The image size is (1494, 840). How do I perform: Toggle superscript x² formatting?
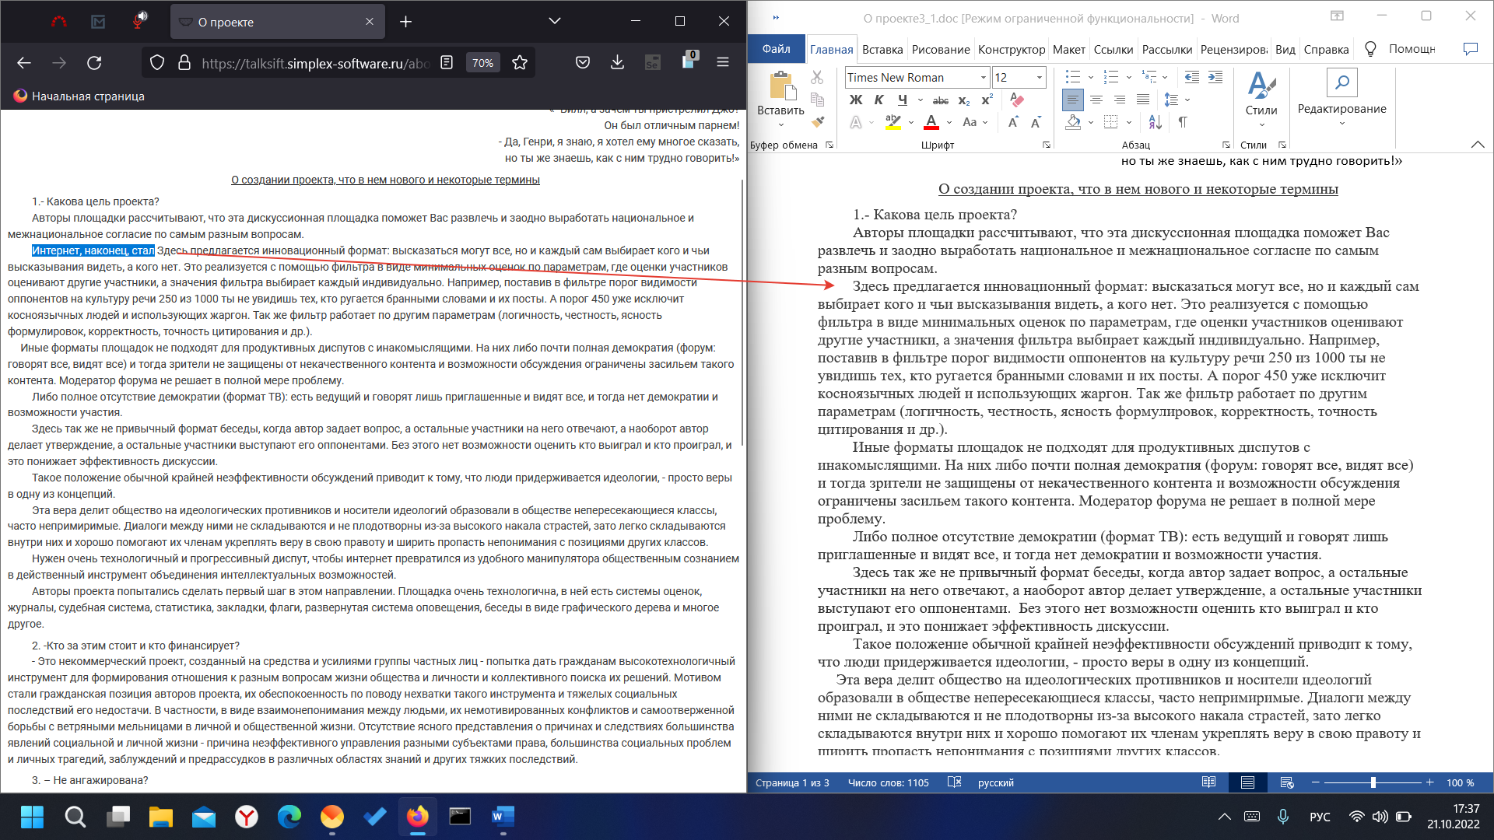point(987,100)
